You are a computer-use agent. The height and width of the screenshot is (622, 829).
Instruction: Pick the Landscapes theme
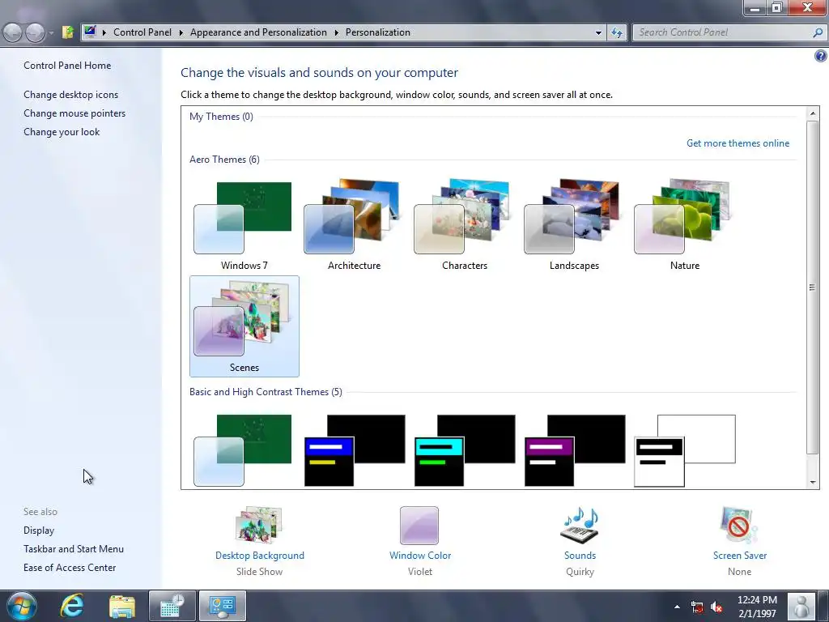574,225
